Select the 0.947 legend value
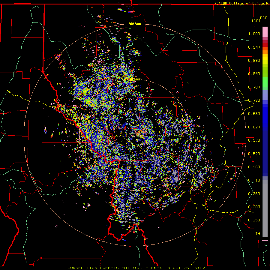 (x=254, y=47)
